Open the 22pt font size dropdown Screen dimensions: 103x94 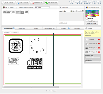click(66, 11)
